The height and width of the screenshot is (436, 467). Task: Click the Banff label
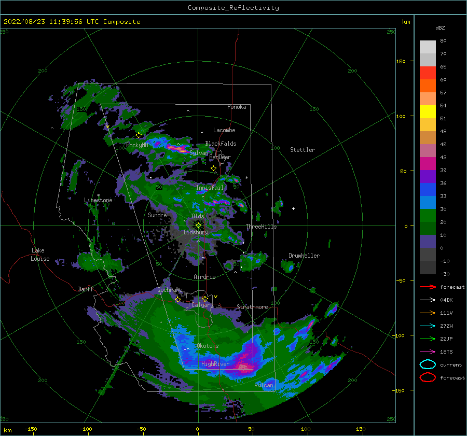click(86, 289)
